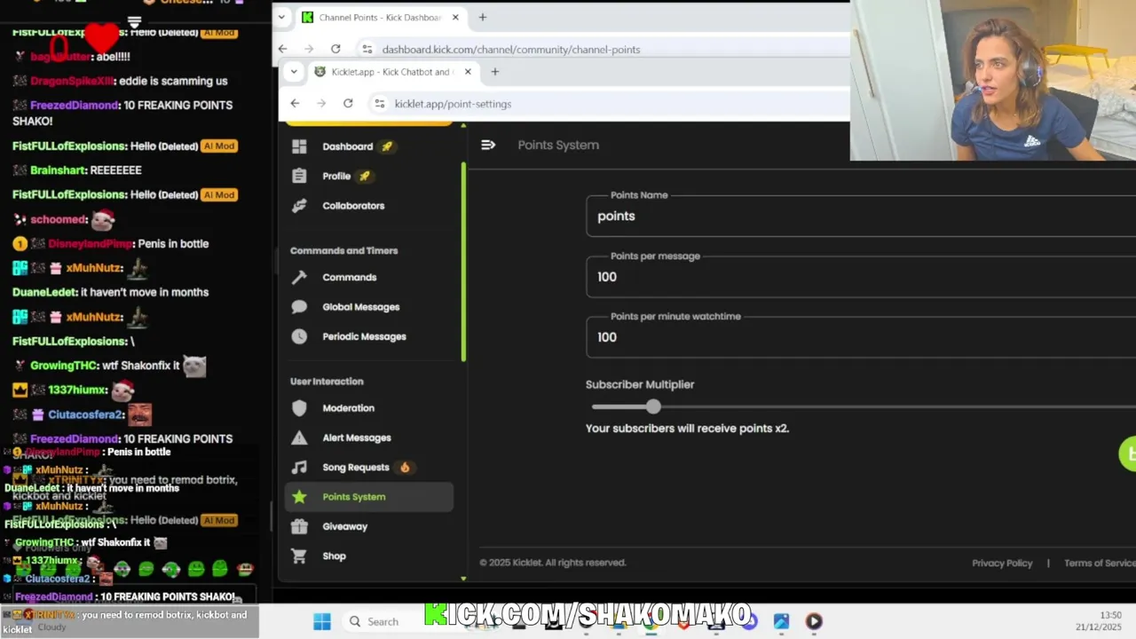Click "Your subscribers will receive points x2" text
This screenshot has height=639, width=1136.
pyautogui.click(x=687, y=428)
